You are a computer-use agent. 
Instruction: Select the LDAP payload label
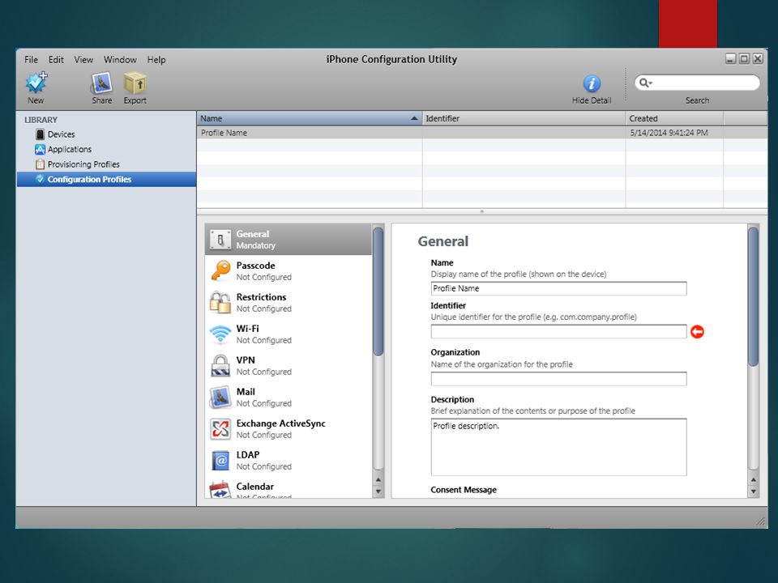coord(248,455)
